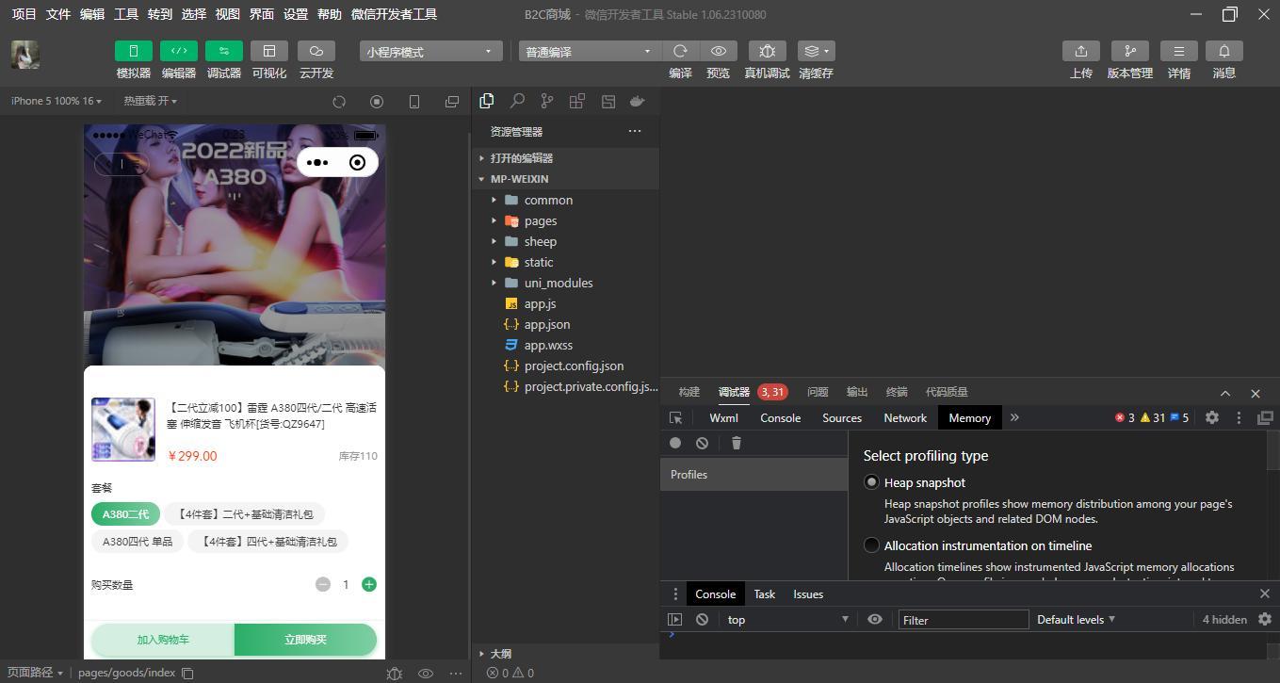Image resolution: width=1280 pixels, height=683 pixels.
Task: Open the 工具 menu
Action: pyautogui.click(x=126, y=14)
